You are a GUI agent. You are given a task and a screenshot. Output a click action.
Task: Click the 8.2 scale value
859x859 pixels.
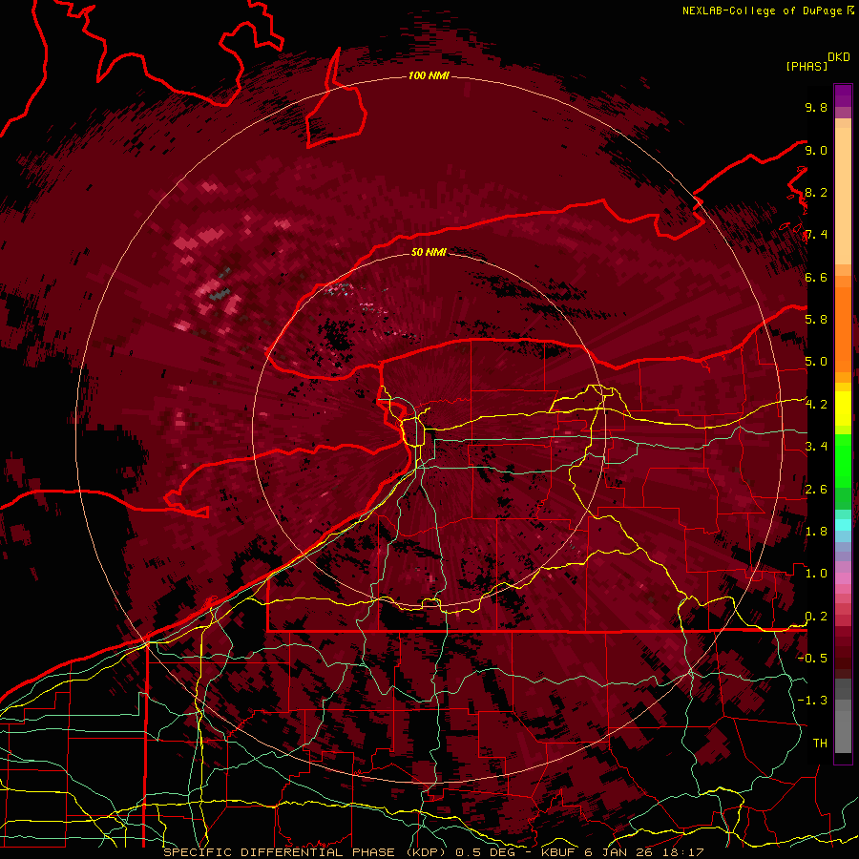816,193
